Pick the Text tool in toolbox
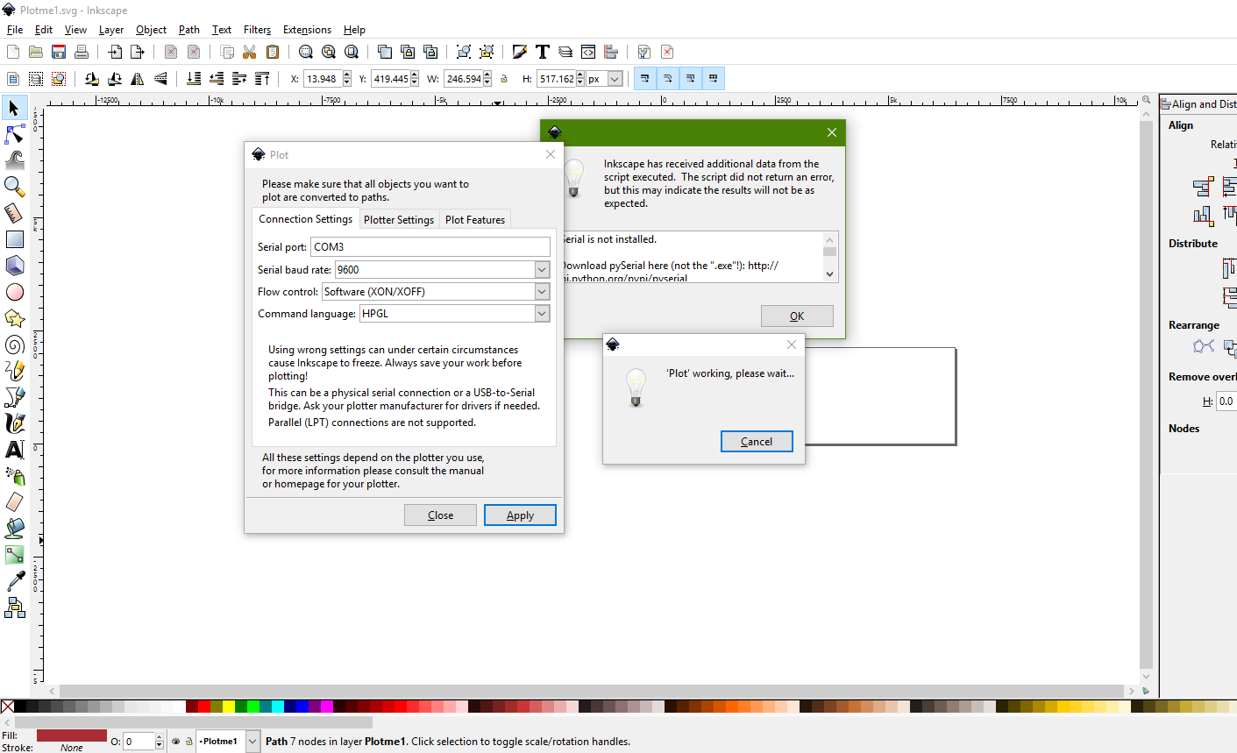The width and height of the screenshot is (1237, 753). click(14, 450)
